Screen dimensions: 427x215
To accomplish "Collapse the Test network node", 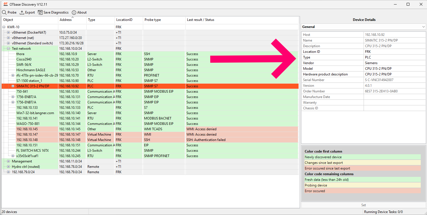I will point(8,49).
